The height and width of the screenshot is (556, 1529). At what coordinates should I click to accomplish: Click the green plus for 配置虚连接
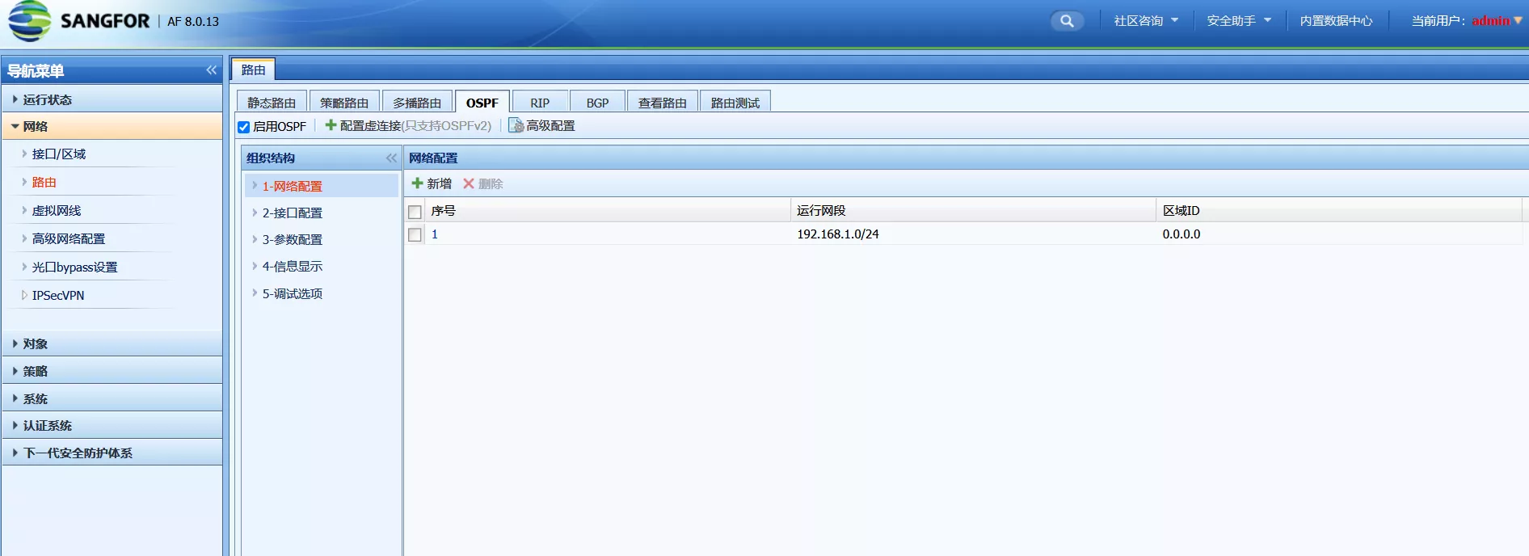[x=331, y=125]
